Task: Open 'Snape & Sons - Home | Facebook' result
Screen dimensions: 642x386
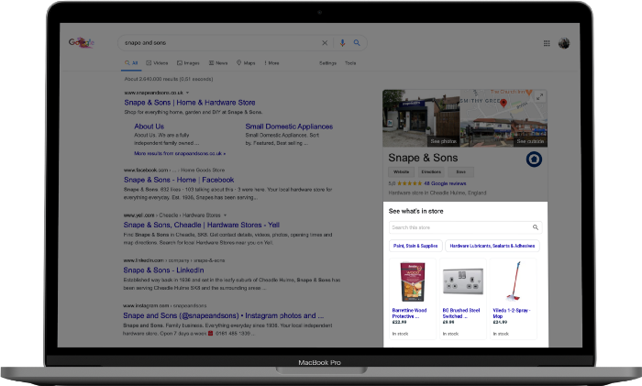Action: tap(179, 180)
